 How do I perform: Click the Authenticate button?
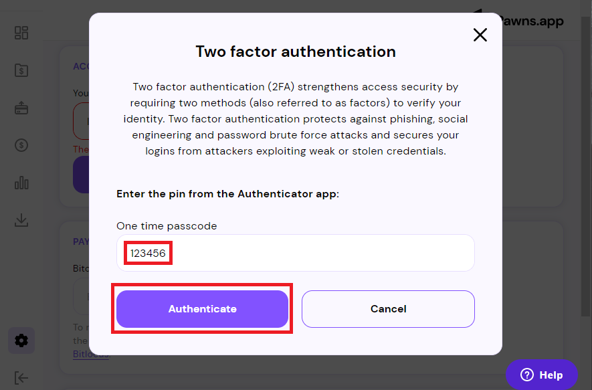tap(203, 309)
